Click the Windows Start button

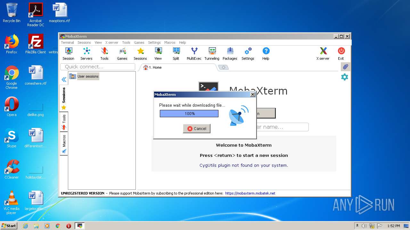(x=9, y=226)
